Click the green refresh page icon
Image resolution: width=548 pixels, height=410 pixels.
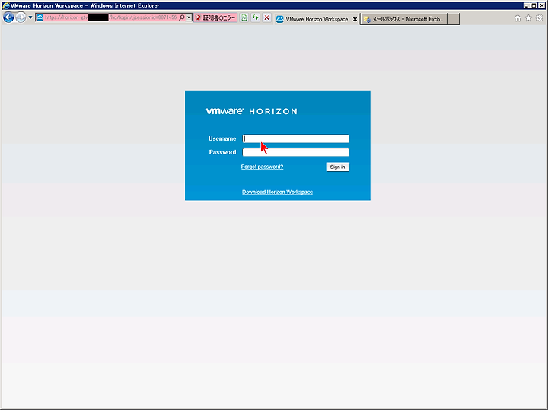(256, 17)
